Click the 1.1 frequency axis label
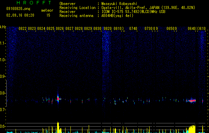 3,43
